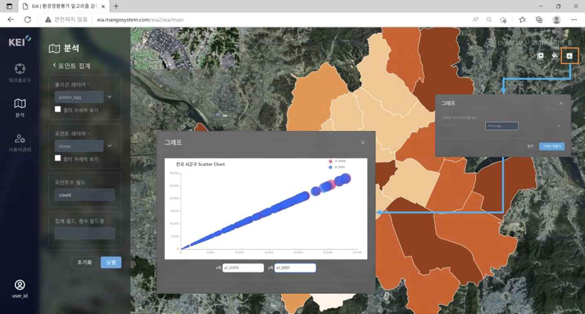
Task: Click the 초기화 reset button
Action: tap(84, 262)
